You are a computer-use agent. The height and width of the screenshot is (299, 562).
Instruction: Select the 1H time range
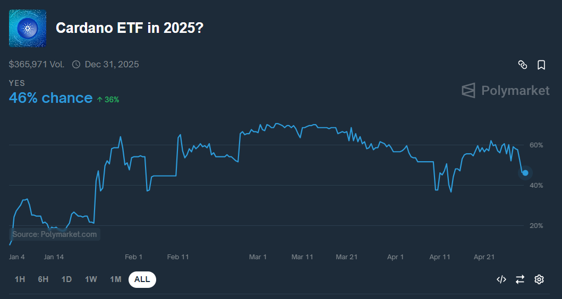(20, 279)
